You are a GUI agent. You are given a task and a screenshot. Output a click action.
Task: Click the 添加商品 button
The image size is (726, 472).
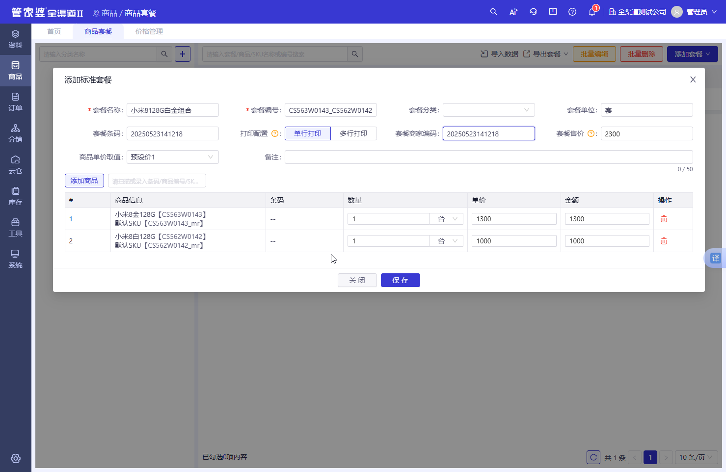click(x=84, y=181)
